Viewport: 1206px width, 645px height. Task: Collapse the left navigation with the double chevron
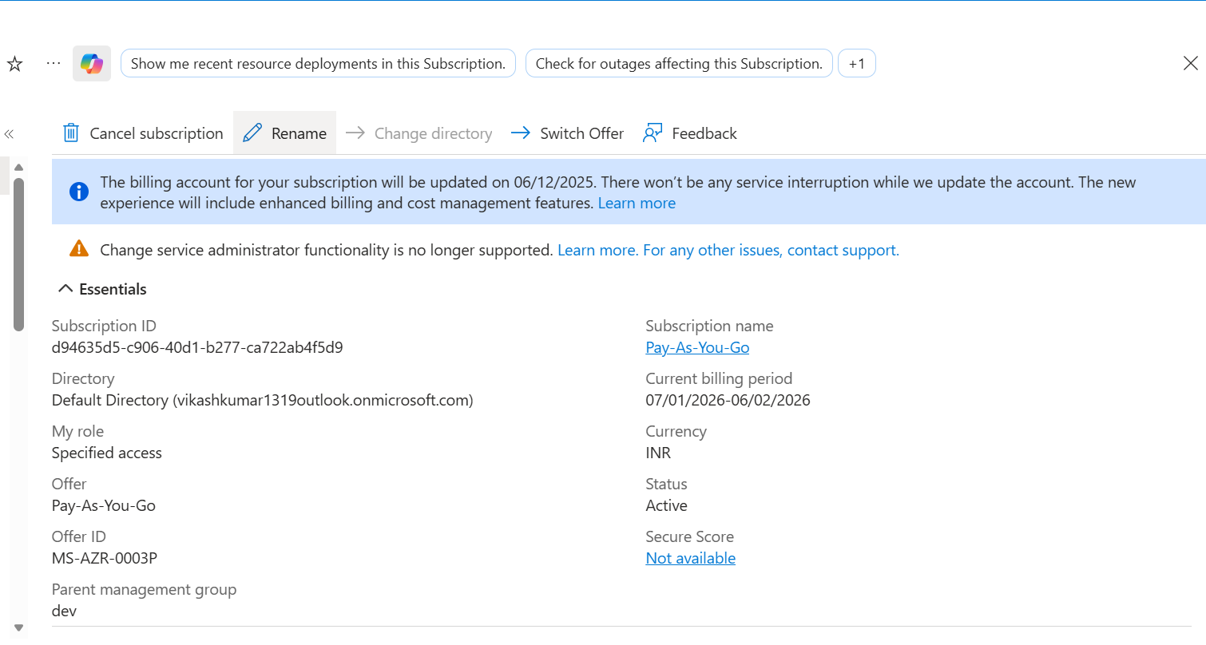pos(9,134)
